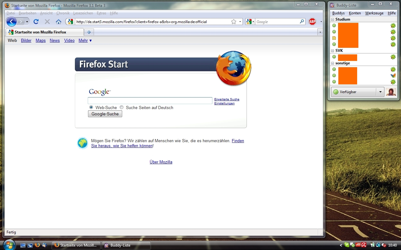
Task: Open the Buddys menu in Buddy-Liste
Action: pos(338,13)
